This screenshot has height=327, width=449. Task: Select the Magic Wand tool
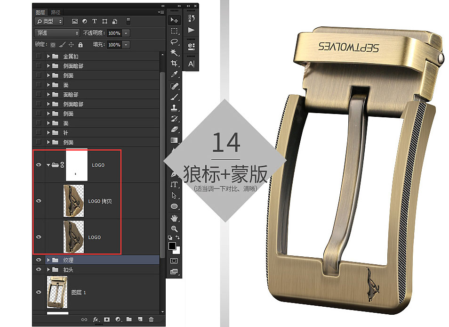174,52
